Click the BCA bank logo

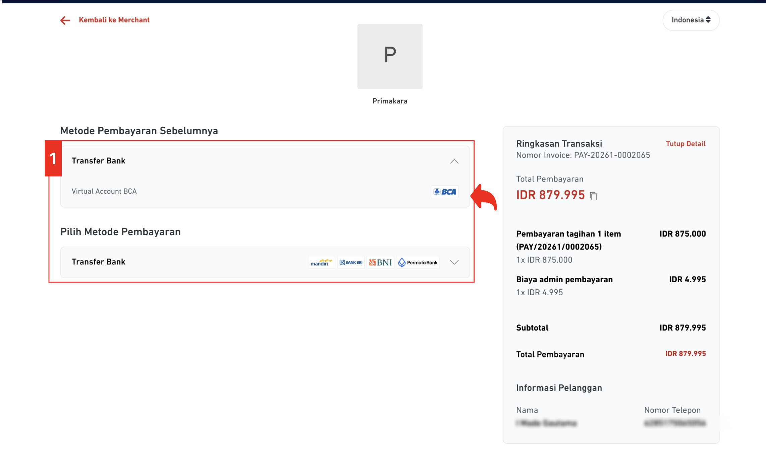[x=445, y=192]
